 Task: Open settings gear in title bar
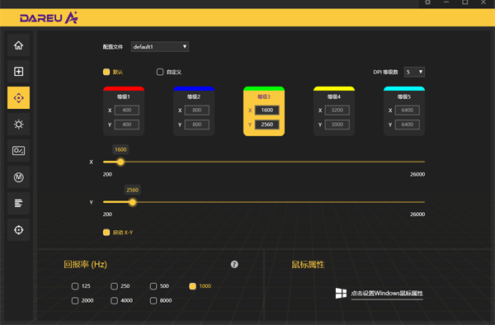pos(427,2)
